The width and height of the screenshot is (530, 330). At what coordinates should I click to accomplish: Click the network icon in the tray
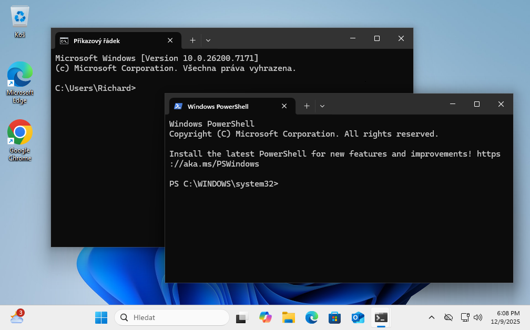pyautogui.click(x=465, y=317)
